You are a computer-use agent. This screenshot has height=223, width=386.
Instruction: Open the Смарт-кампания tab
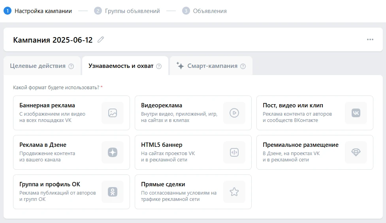(212, 66)
